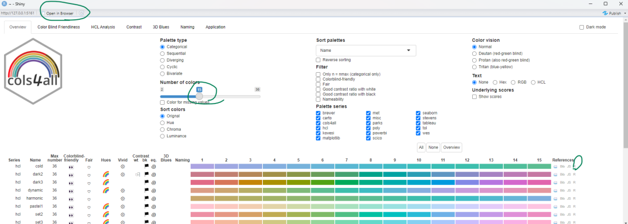Screen dimensions: 628x224
Task: Click color 1 swatch of cold palette
Action: (202, 166)
